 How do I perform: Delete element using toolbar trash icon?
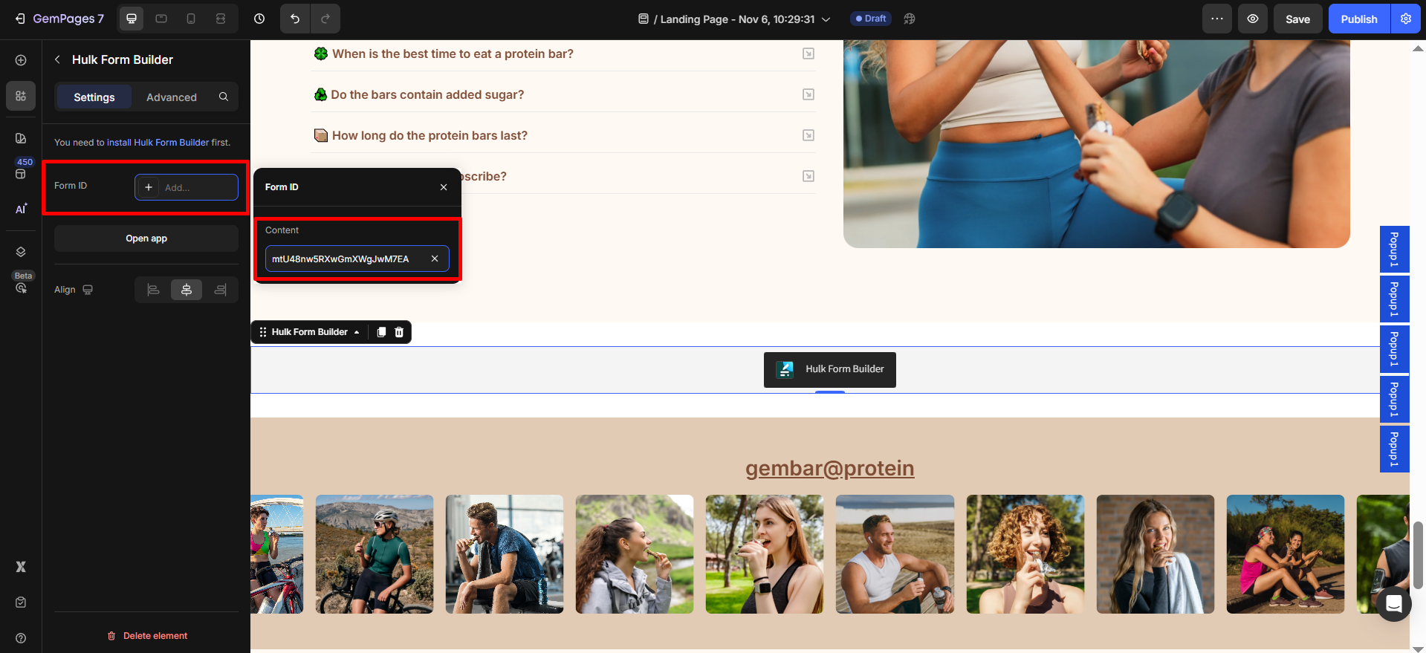tap(399, 332)
